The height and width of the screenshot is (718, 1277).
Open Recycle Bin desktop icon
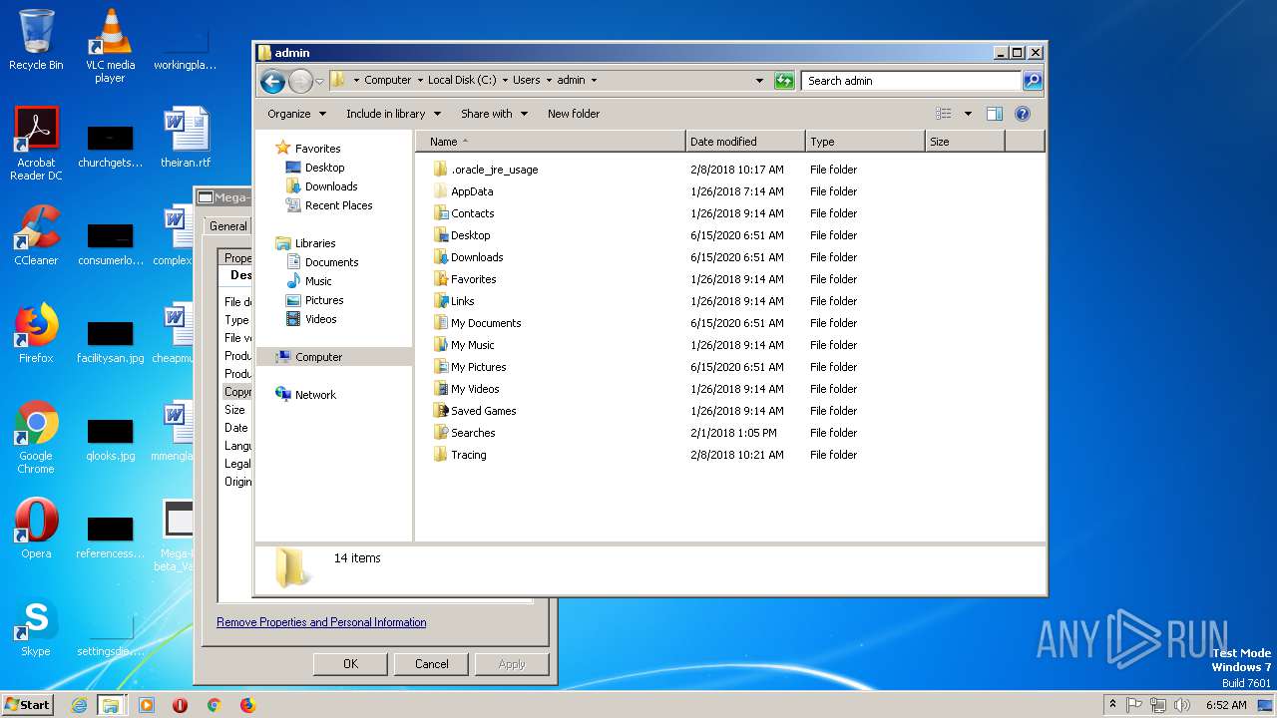(36, 40)
